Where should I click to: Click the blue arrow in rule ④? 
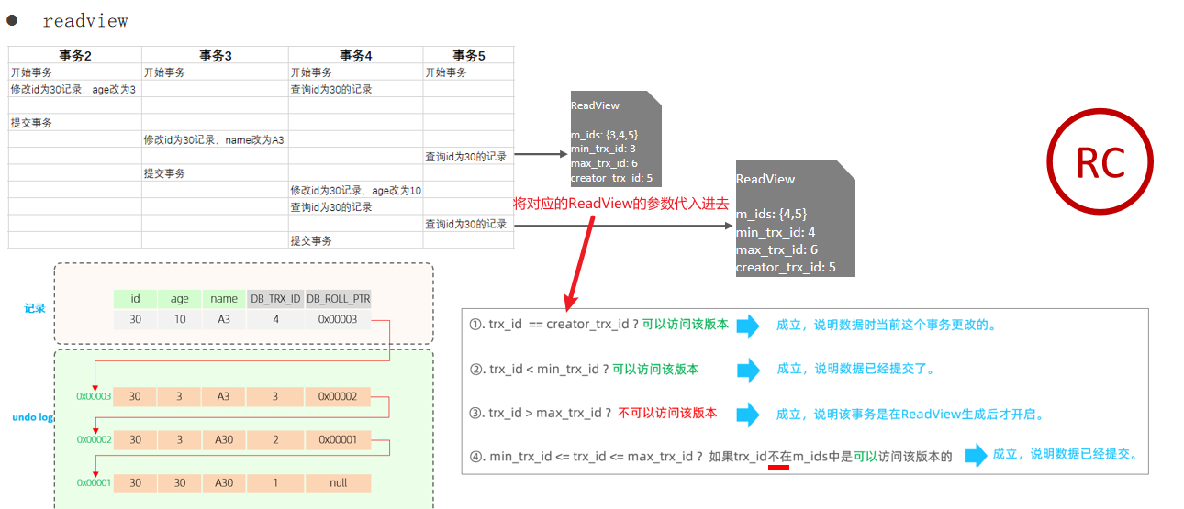coord(976,455)
